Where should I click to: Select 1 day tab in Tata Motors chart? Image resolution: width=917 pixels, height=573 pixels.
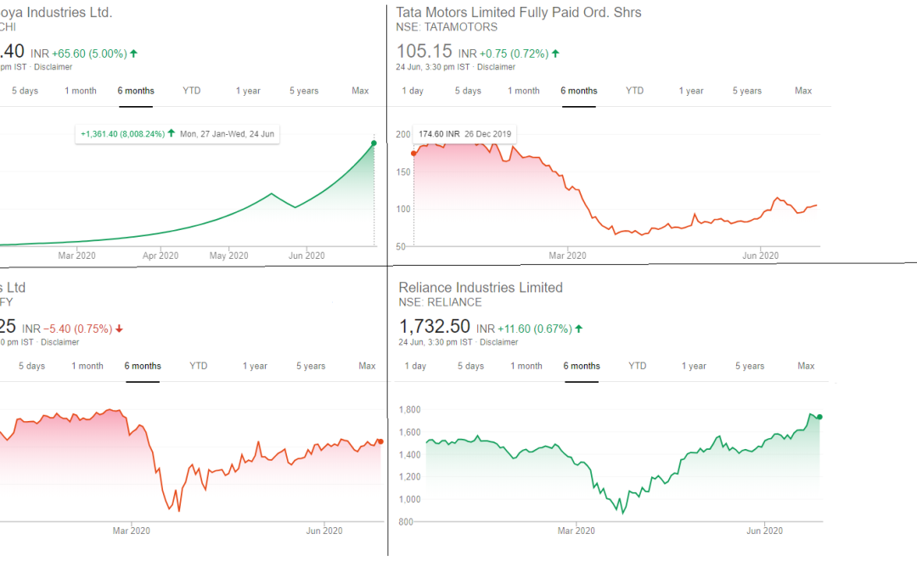[x=413, y=91]
